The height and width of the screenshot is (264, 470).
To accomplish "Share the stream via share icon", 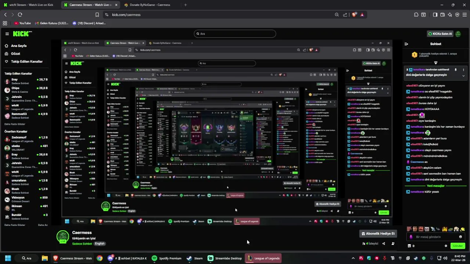I will pyautogui.click(x=384, y=243).
